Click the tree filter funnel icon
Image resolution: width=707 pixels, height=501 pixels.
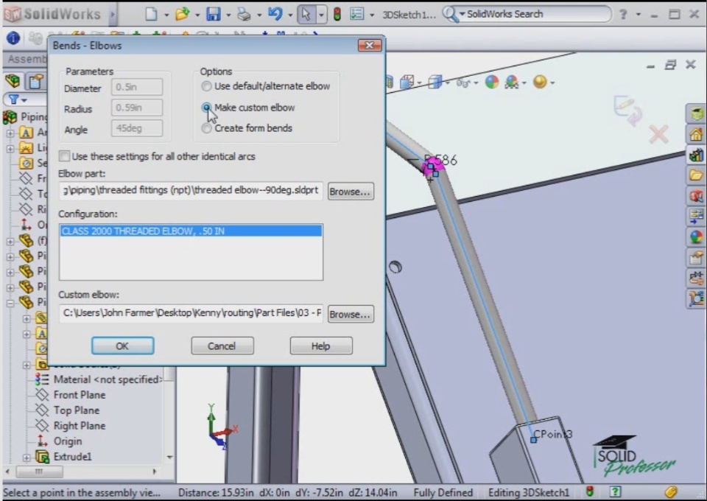pos(13,99)
